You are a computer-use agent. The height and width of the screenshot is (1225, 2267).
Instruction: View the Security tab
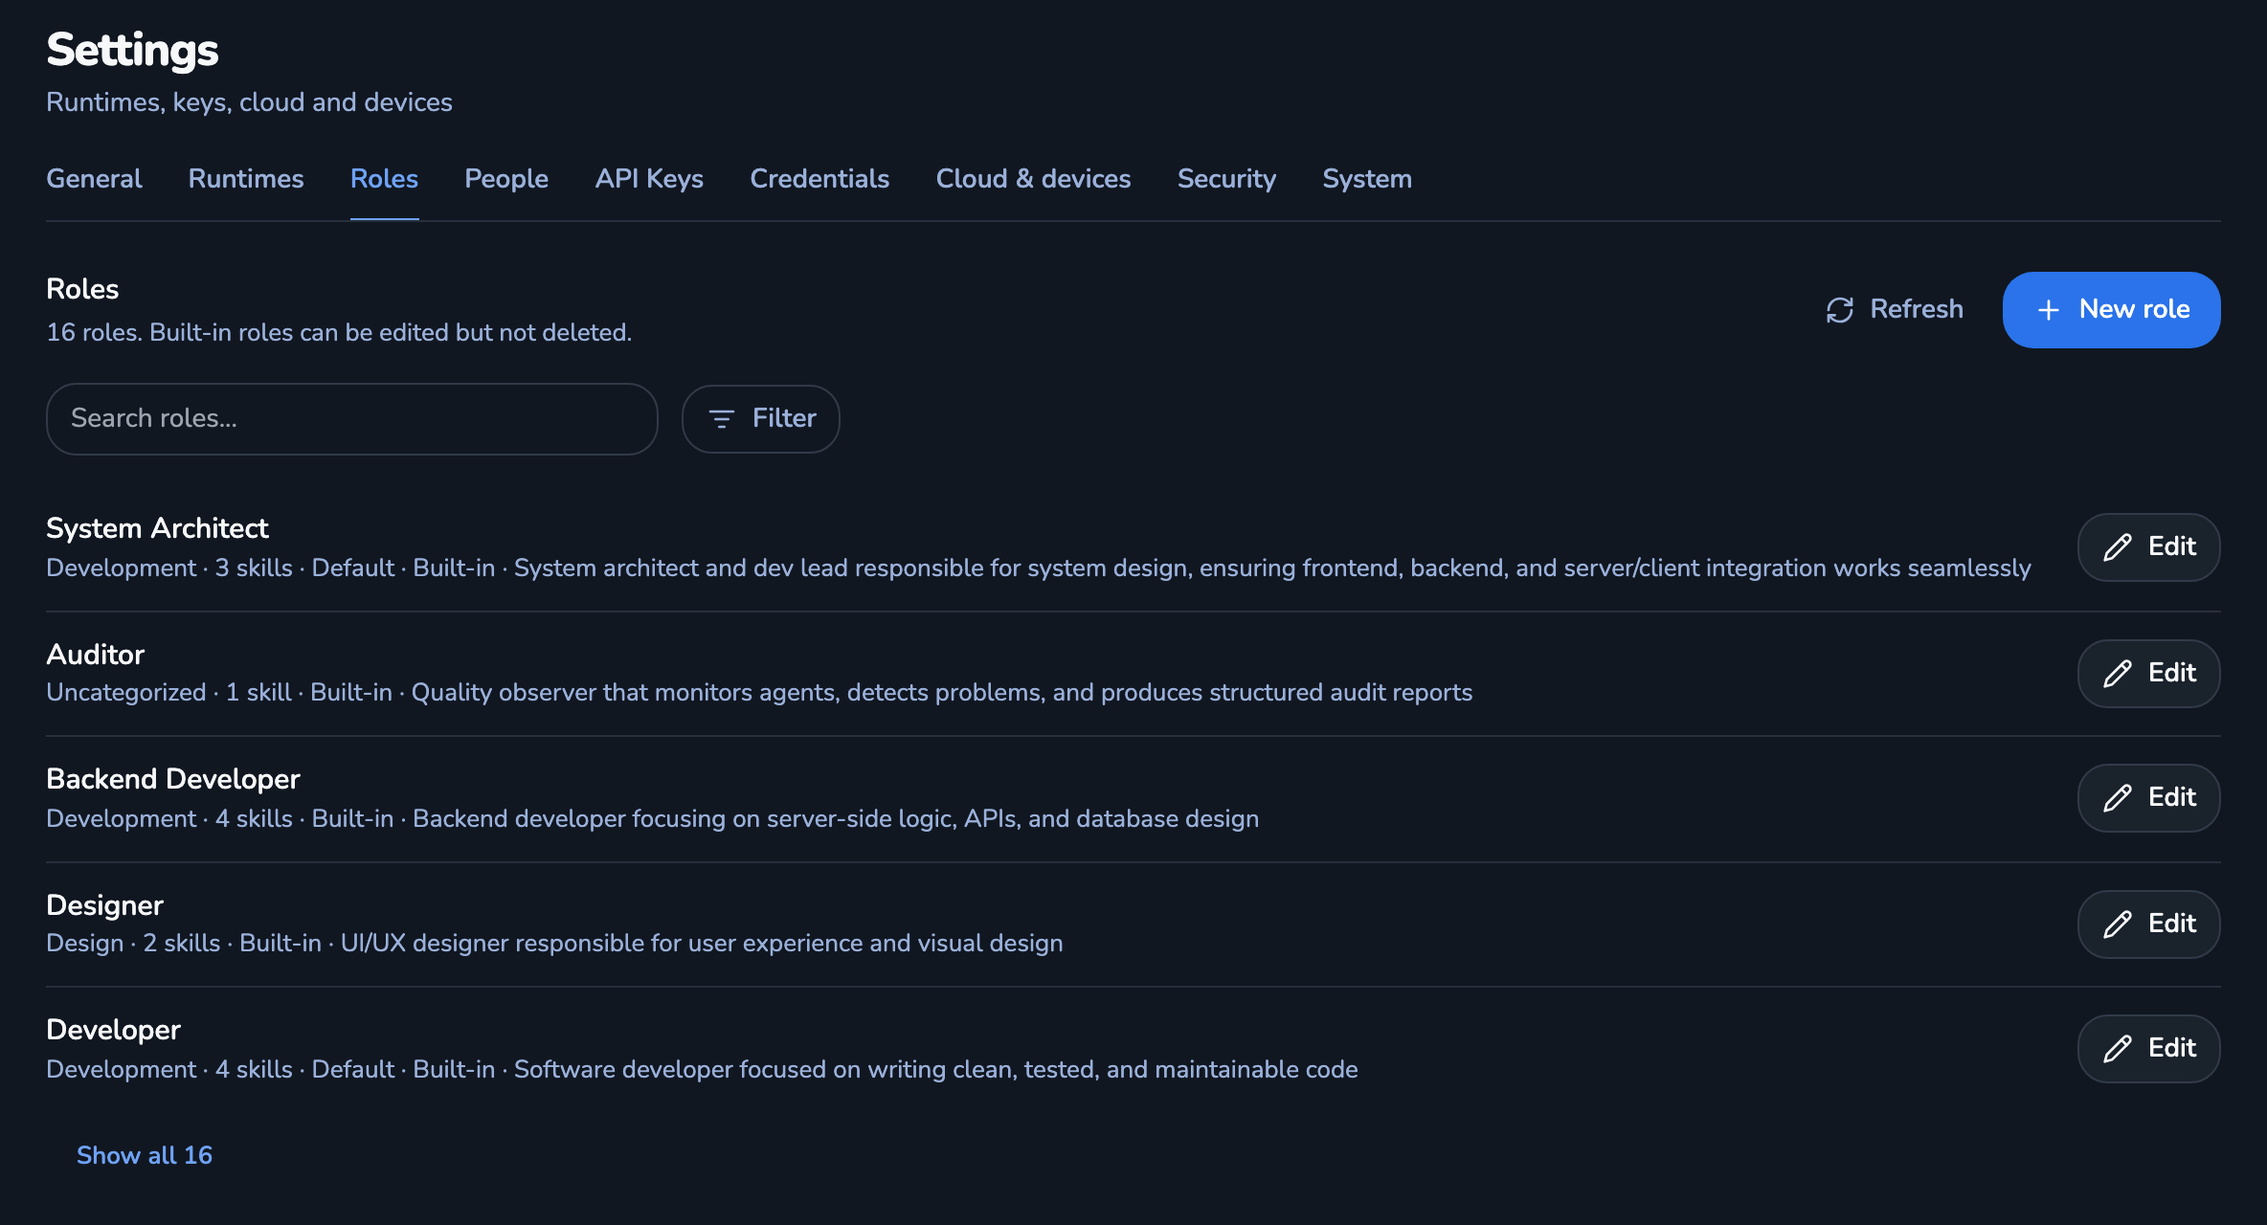pos(1226,179)
